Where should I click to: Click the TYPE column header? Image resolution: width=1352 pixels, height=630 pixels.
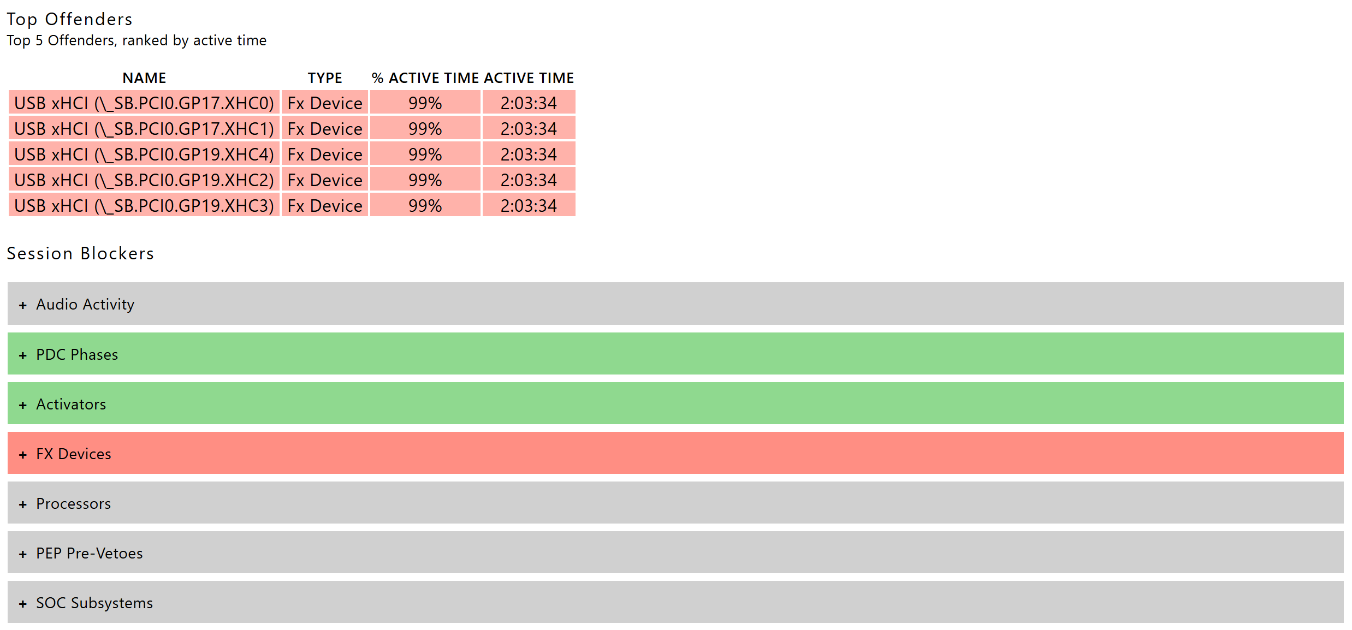[x=325, y=78]
